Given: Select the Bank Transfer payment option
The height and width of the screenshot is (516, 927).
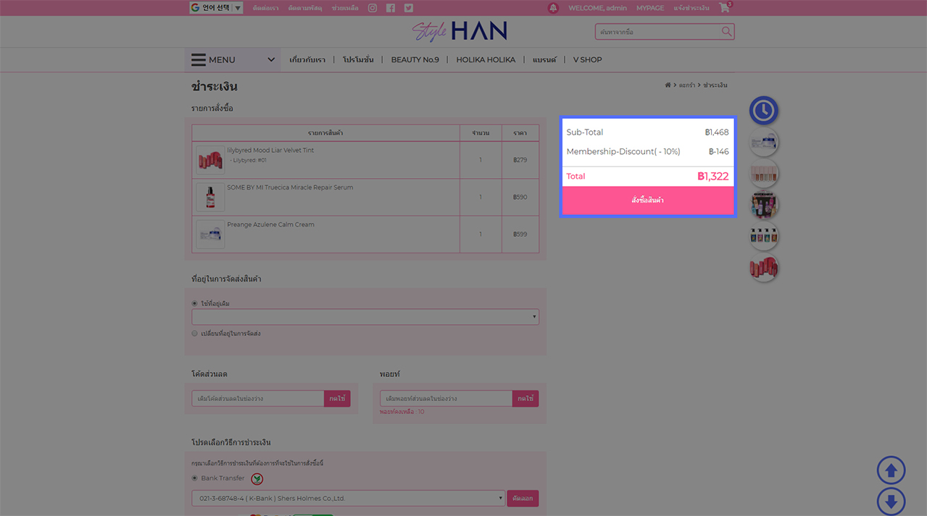Looking at the screenshot, I should 194,478.
